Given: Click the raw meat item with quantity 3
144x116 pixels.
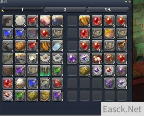Looking at the screenshot, I should tap(45, 21).
